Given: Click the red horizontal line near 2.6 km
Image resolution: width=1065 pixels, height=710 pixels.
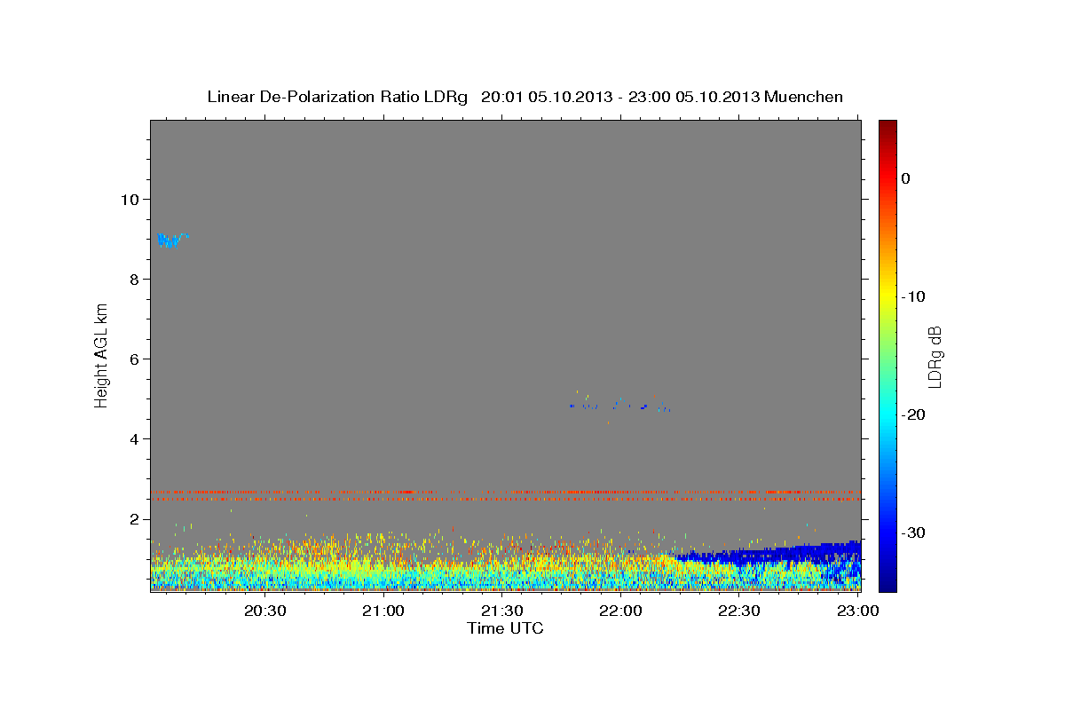Looking at the screenshot, I should click(504, 492).
